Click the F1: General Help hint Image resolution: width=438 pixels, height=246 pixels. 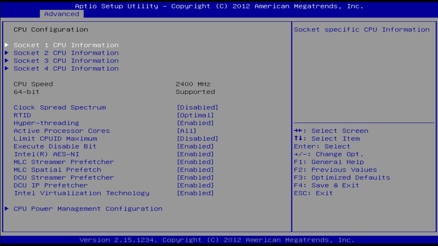(x=329, y=162)
